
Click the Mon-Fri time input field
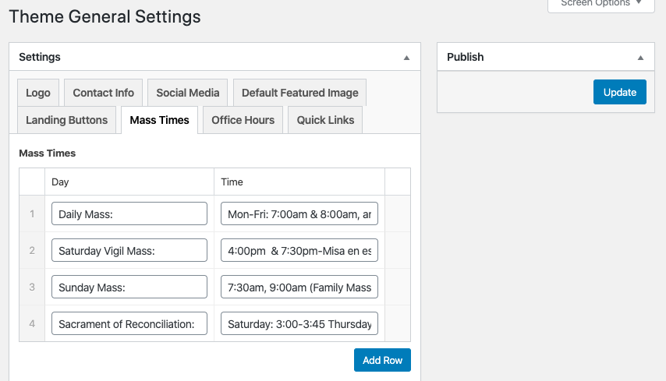click(299, 214)
